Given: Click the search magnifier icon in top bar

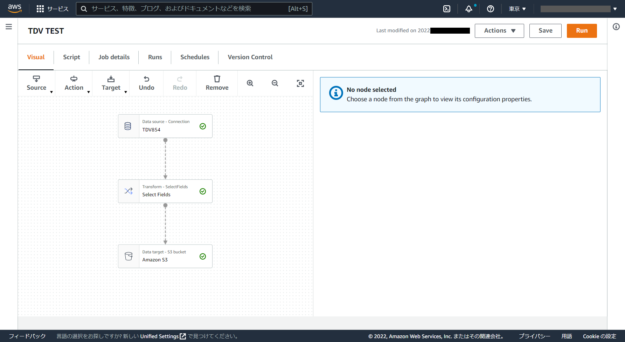Looking at the screenshot, I should [84, 9].
